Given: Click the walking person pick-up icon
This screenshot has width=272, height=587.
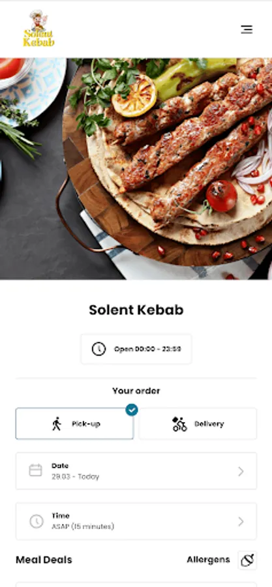Looking at the screenshot, I should (x=57, y=424).
